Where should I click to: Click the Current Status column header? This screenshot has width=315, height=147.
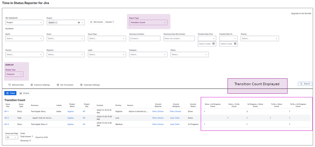pos(193,105)
